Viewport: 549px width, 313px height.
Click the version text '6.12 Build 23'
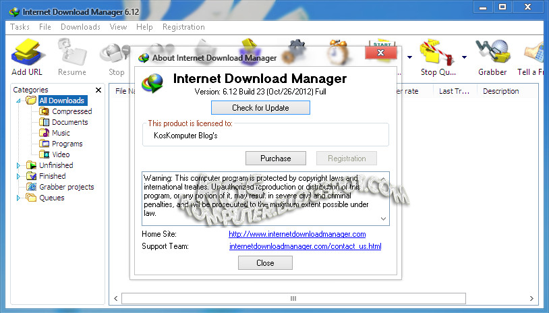pos(243,92)
